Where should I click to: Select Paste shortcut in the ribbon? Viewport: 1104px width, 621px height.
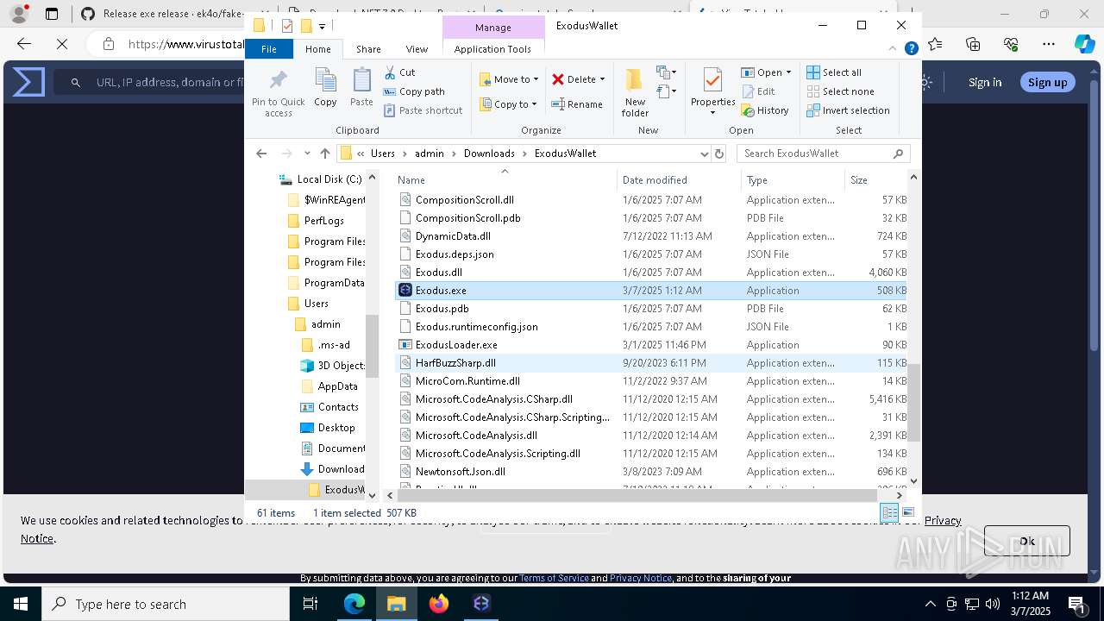[x=423, y=110]
